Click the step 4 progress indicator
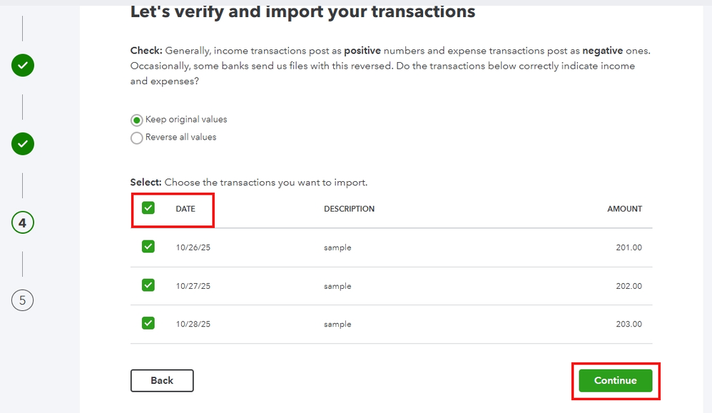712x413 pixels. point(23,223)
